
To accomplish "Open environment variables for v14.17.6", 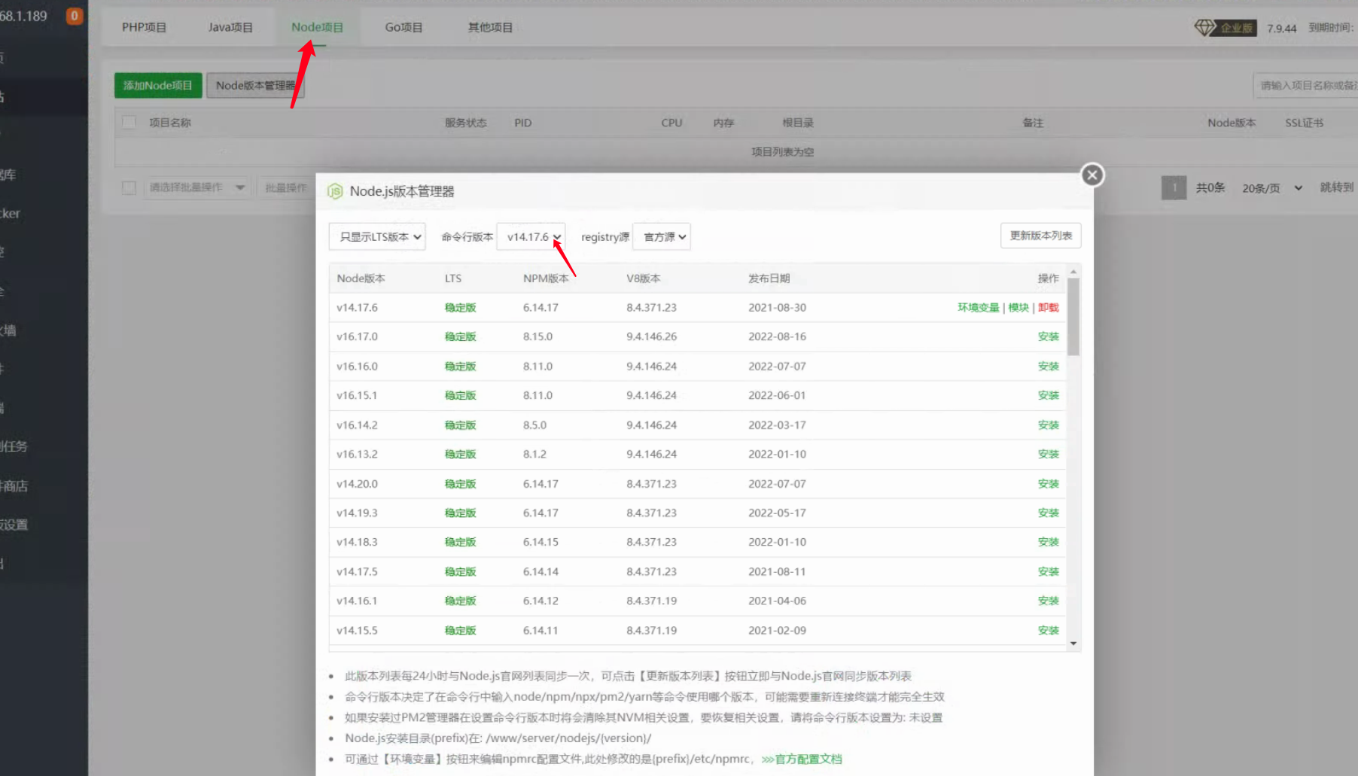I will pos(978,308).
